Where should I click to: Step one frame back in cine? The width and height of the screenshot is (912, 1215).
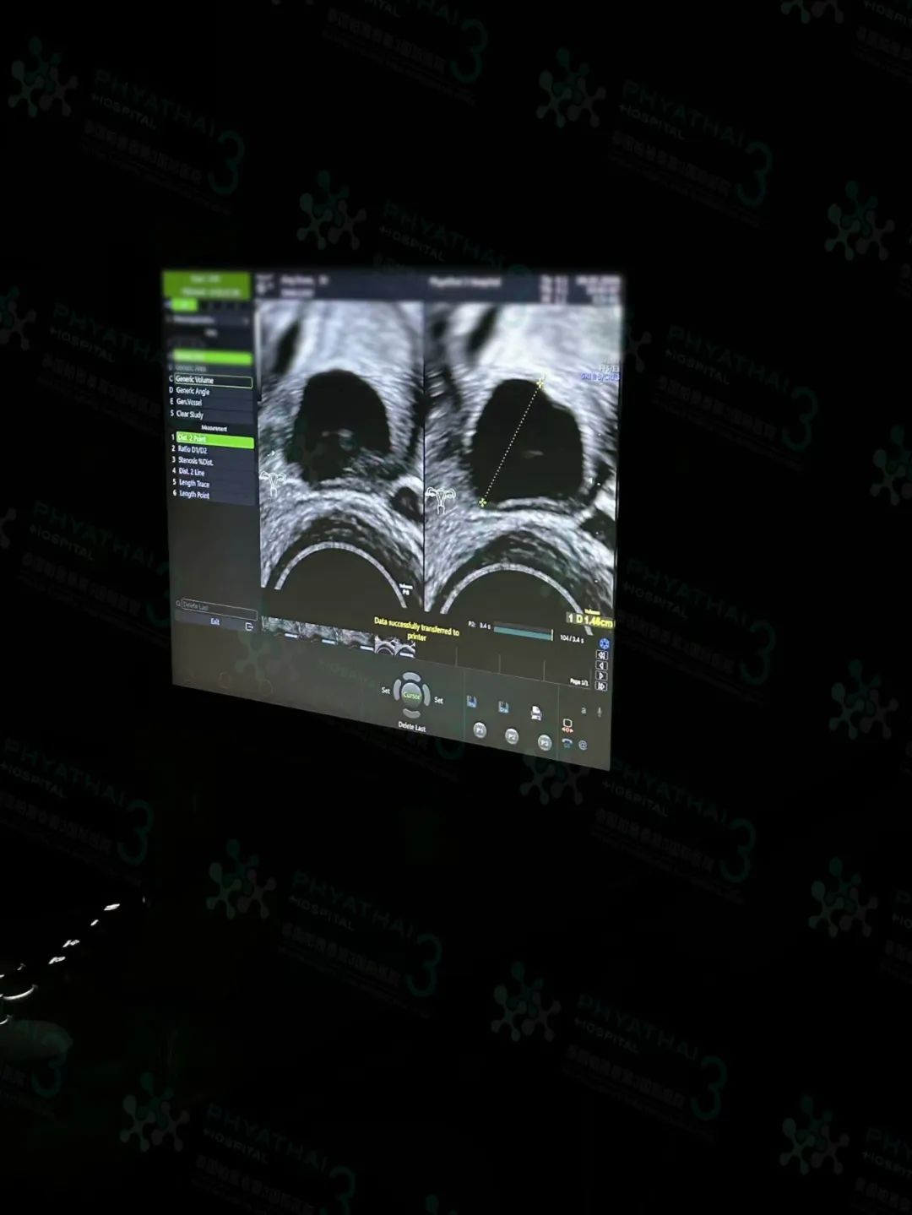(602, 665)
